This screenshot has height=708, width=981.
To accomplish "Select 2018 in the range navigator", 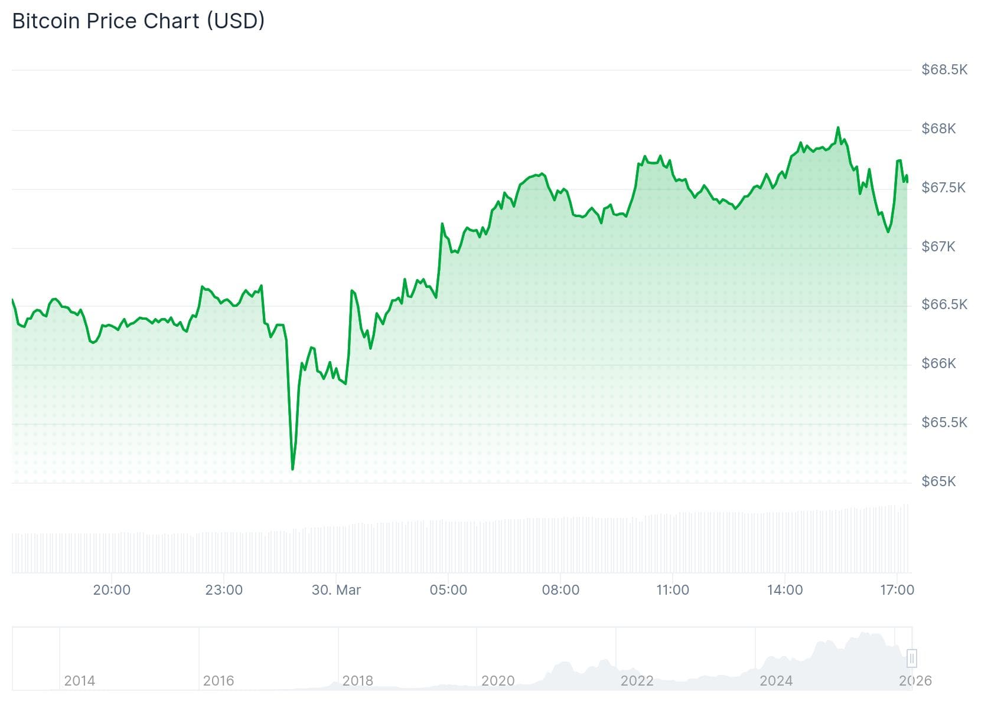I will coord(358,681).
